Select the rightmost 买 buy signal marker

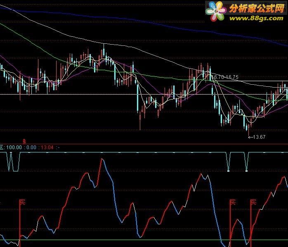[253, 202]
